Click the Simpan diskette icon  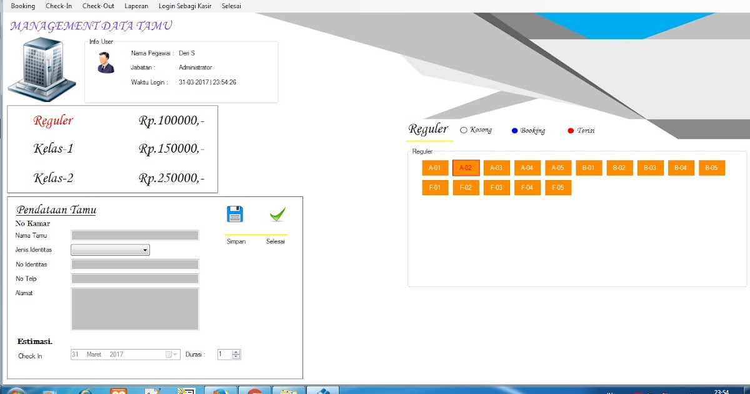coord(235,213)
